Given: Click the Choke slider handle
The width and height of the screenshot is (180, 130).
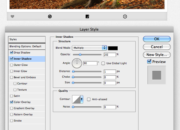Looking at the screenshot, I should click(x=73, y=77).
